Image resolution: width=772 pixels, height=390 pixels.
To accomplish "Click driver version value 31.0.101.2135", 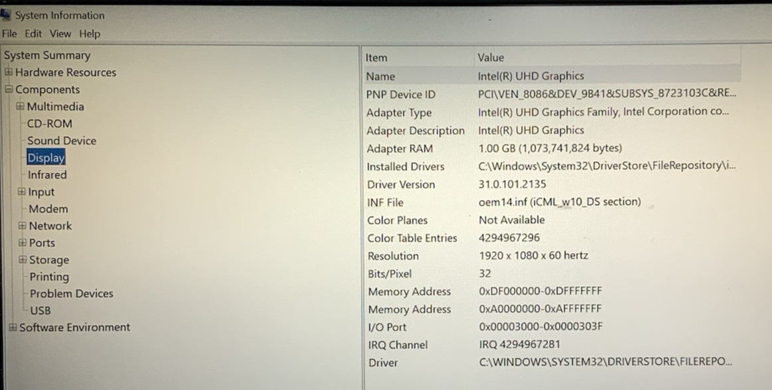I will [x=512, y=184].
